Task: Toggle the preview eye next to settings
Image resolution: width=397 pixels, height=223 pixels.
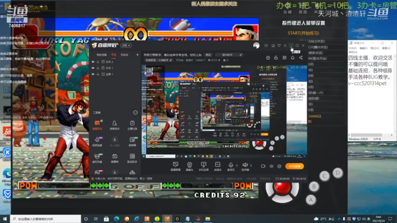Action: [x=271, y=166]
